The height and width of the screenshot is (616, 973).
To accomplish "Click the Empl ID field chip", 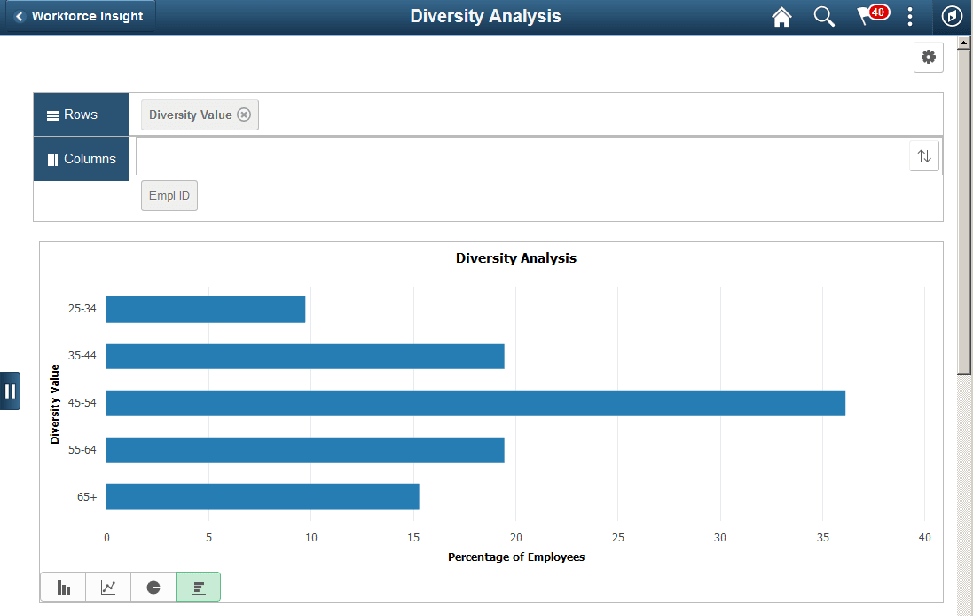I will pos(169,195).
